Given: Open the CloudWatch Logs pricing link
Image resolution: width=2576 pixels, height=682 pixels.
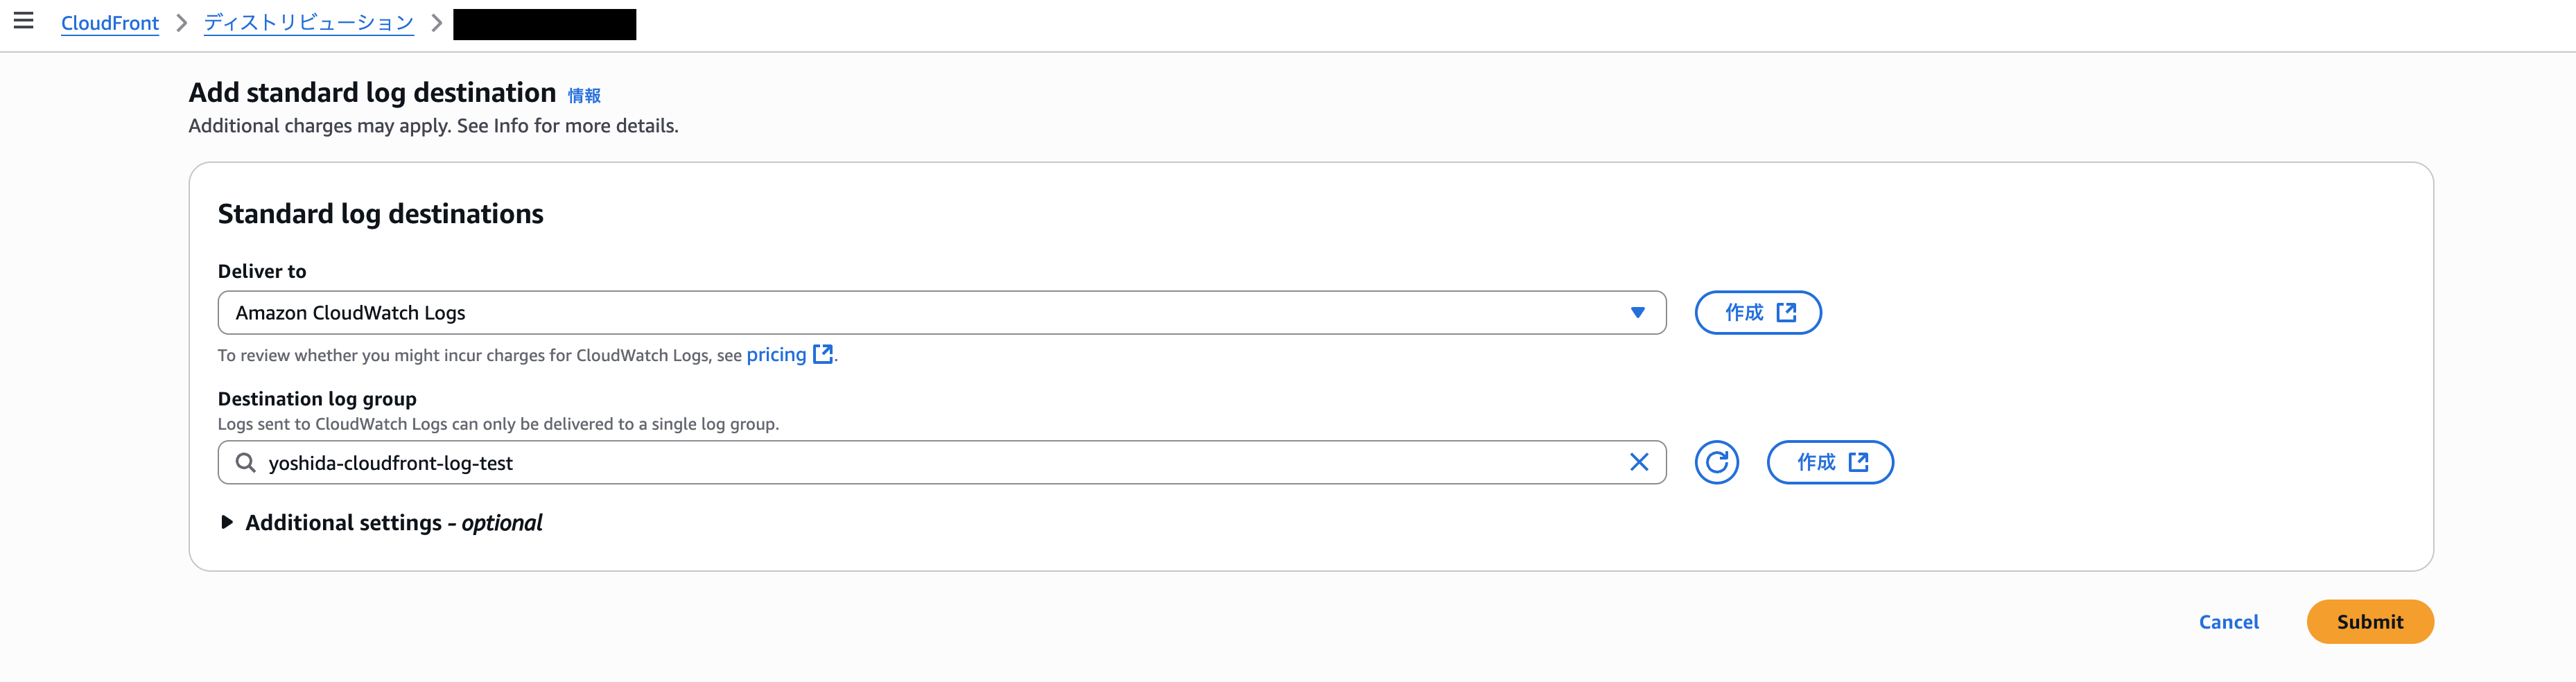Looking at the screenshot, I should point(776,355).
